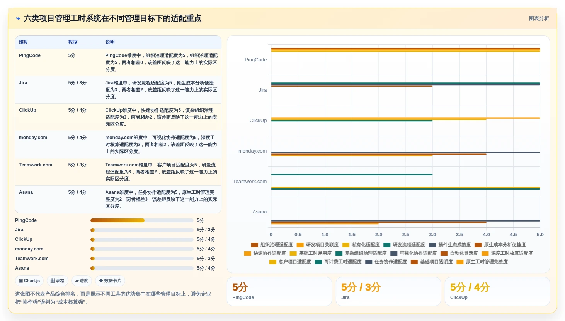Click the short teal Teamwork.com bar ending at 3.0
Screen dimensions: 565x321
pos(352,175)
